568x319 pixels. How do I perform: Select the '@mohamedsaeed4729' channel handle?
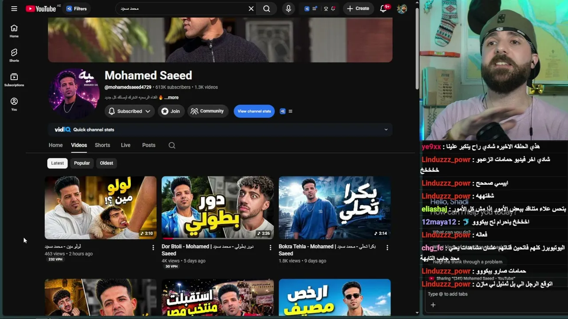[128, 87]
